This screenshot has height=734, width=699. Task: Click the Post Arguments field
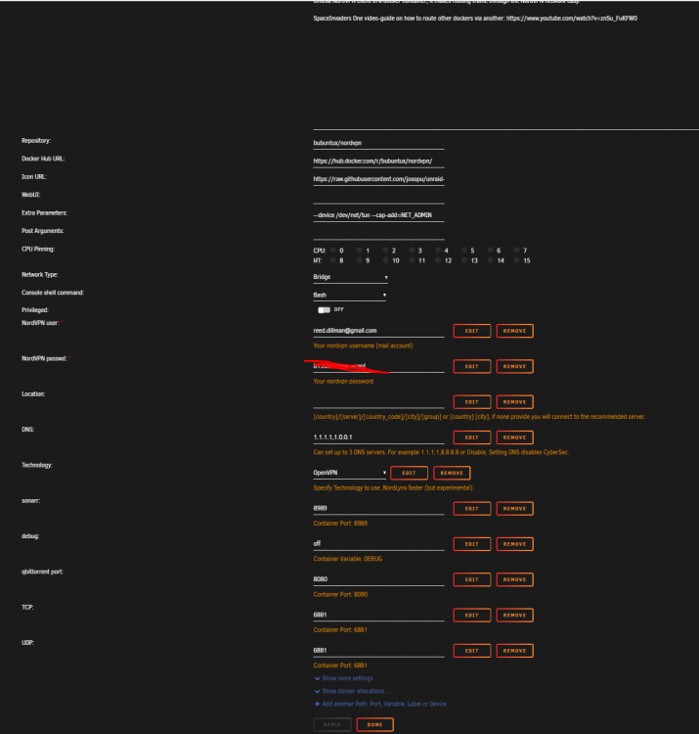point(378,234)
